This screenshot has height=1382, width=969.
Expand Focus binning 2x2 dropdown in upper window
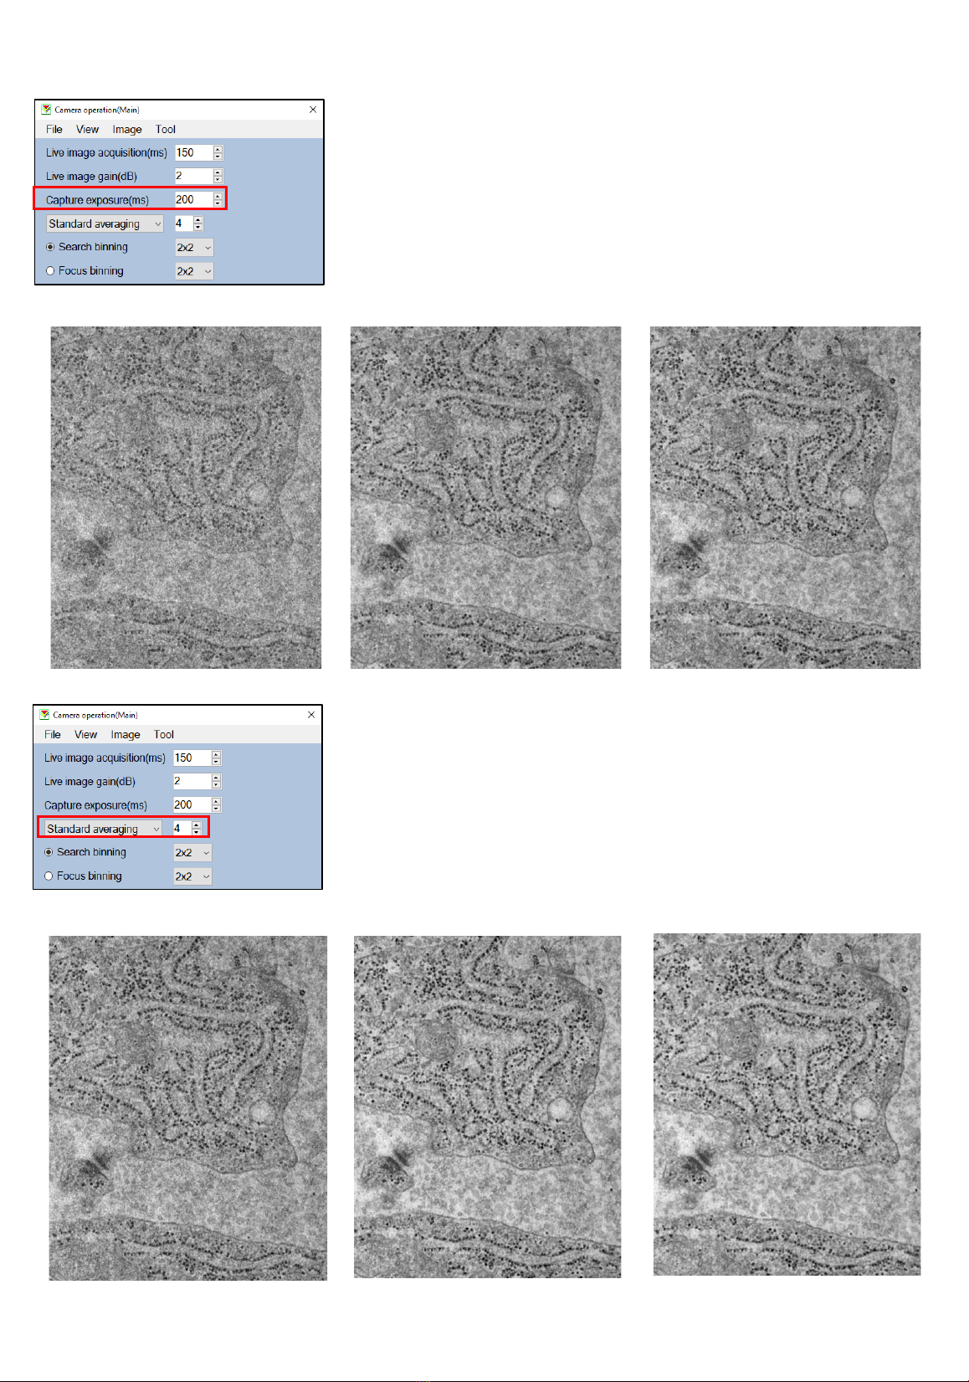194,271
